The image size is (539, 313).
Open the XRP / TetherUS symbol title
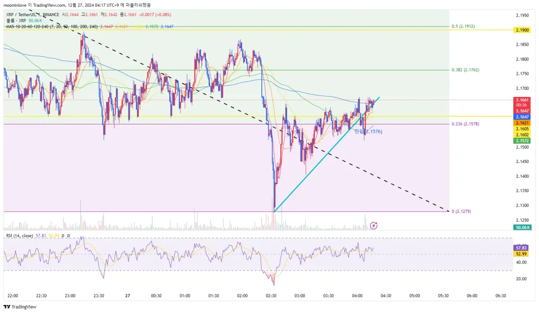(x=32, y=14)
